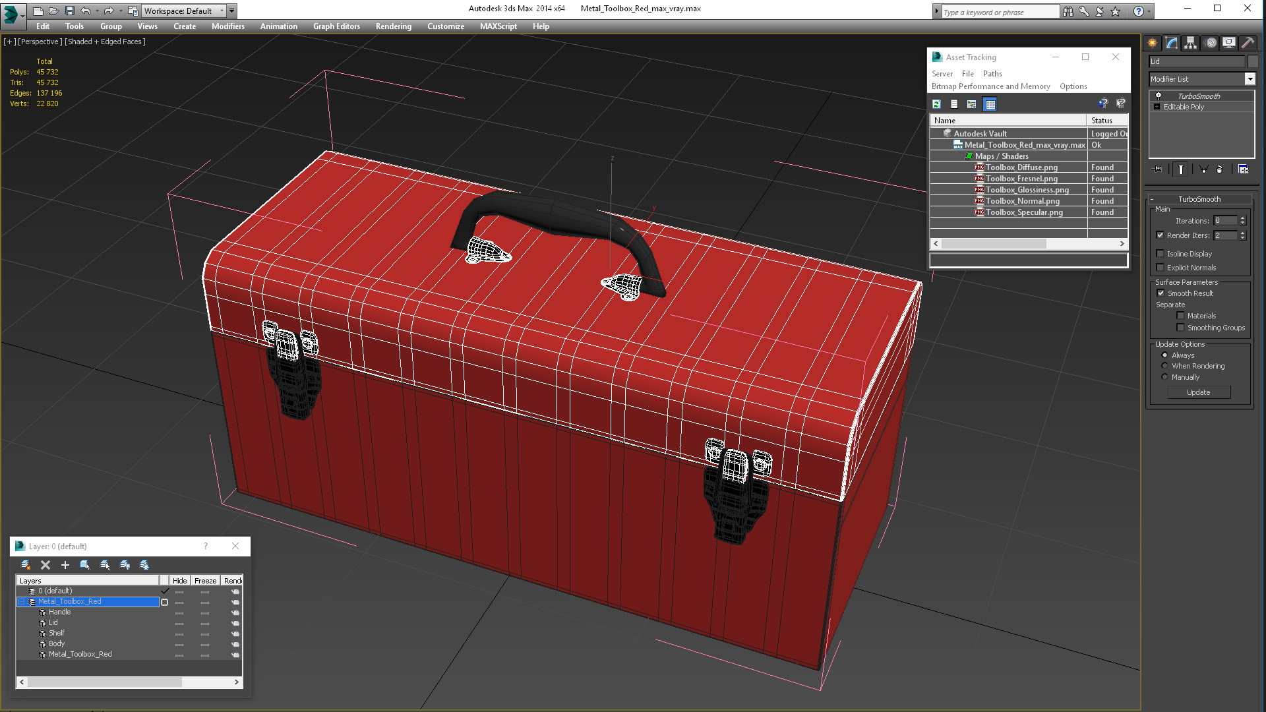Open the Modify command panel tab
Screen dimensions: 1266x712
(1172, 43)
